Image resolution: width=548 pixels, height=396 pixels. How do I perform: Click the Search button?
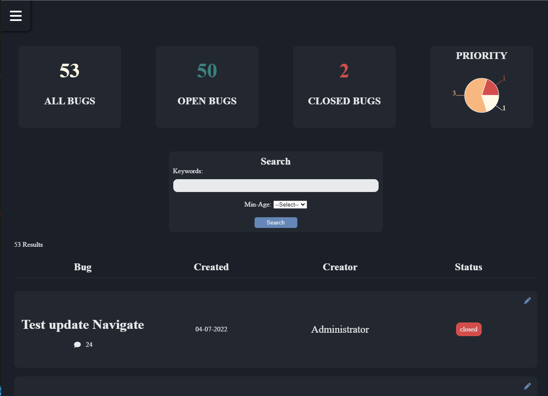275,222
